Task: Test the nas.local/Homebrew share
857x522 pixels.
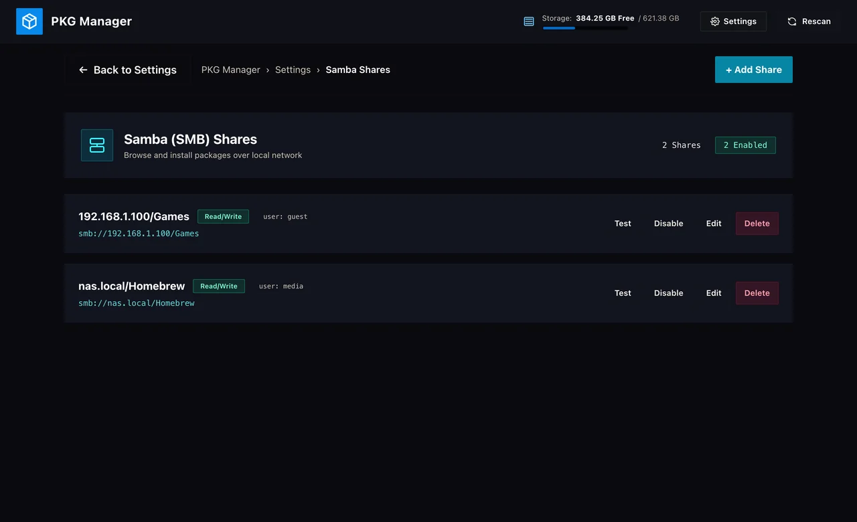Action: 623,293
